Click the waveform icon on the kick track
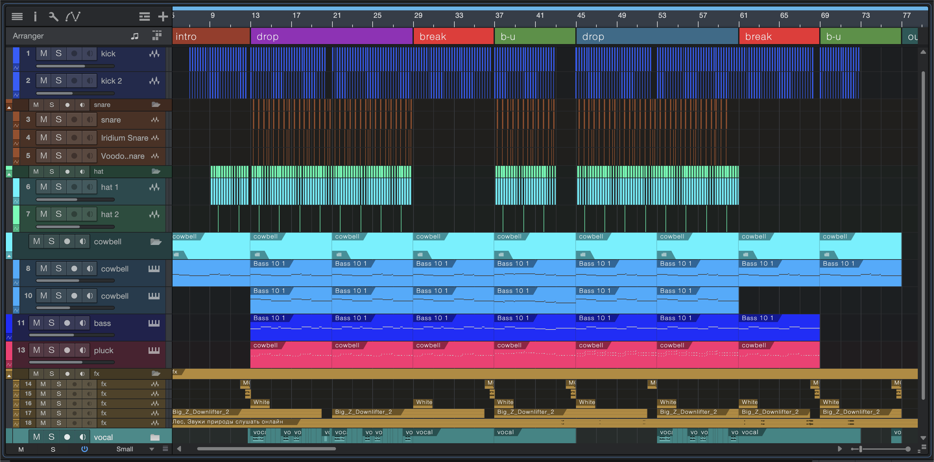The height and width of the screenshot is (462, 934). pos(154,54)
